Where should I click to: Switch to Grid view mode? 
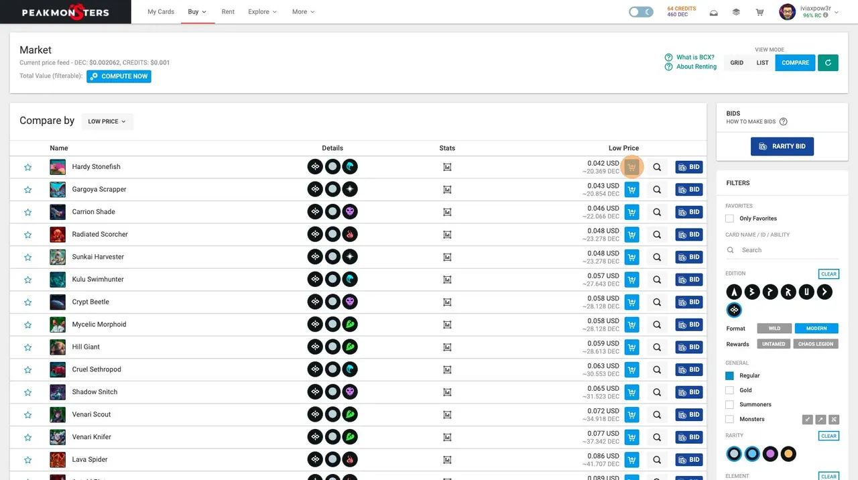tap(737, 63)
